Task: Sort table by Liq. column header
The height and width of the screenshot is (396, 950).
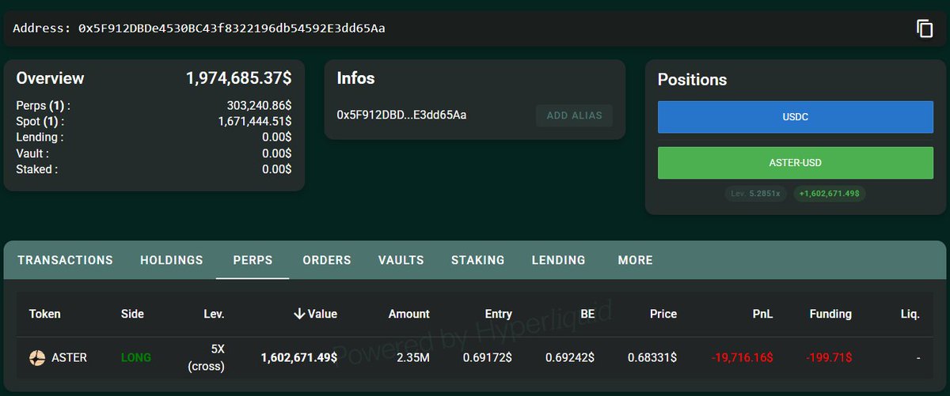Action: (x=910, y=314)
